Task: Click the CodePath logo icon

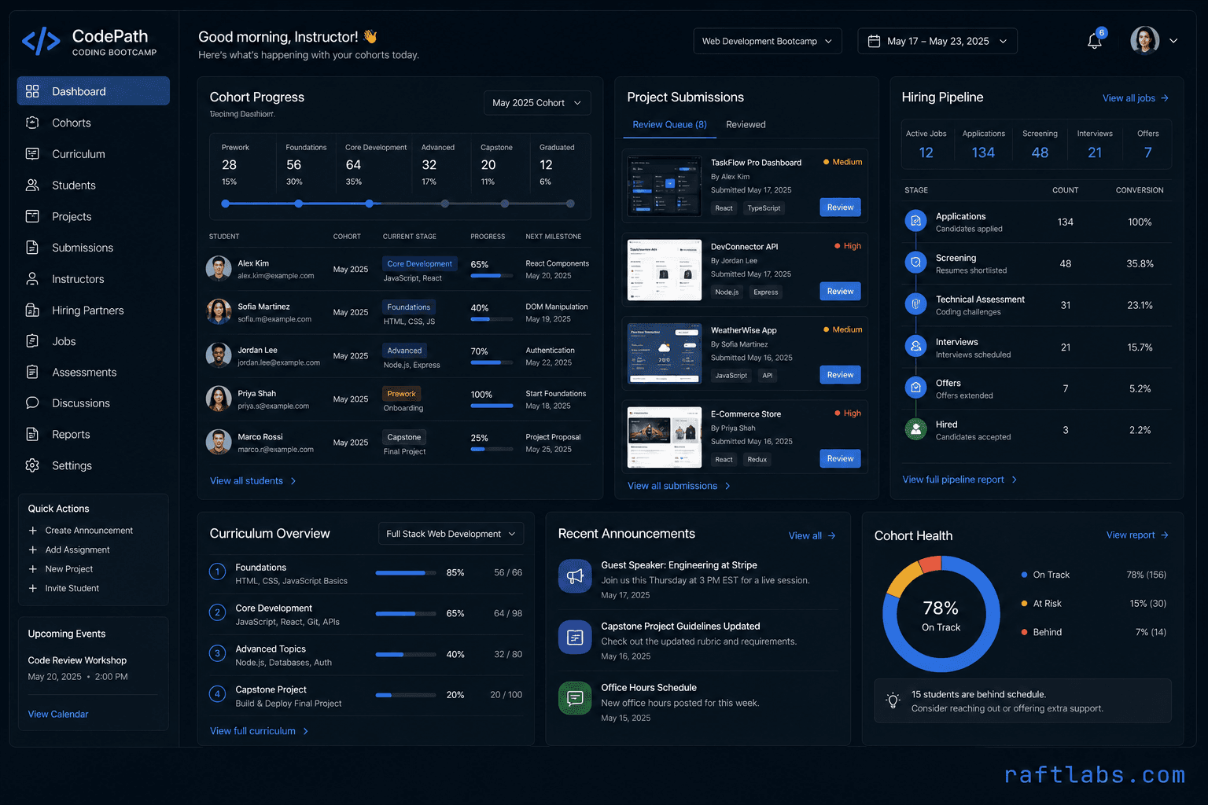Action: click(x=41, y=41)
